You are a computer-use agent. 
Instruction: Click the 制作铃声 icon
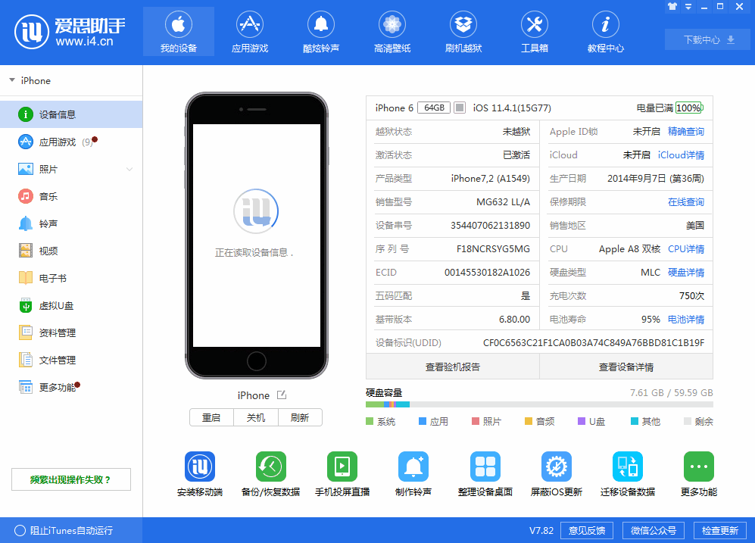(x=413, y=467)
